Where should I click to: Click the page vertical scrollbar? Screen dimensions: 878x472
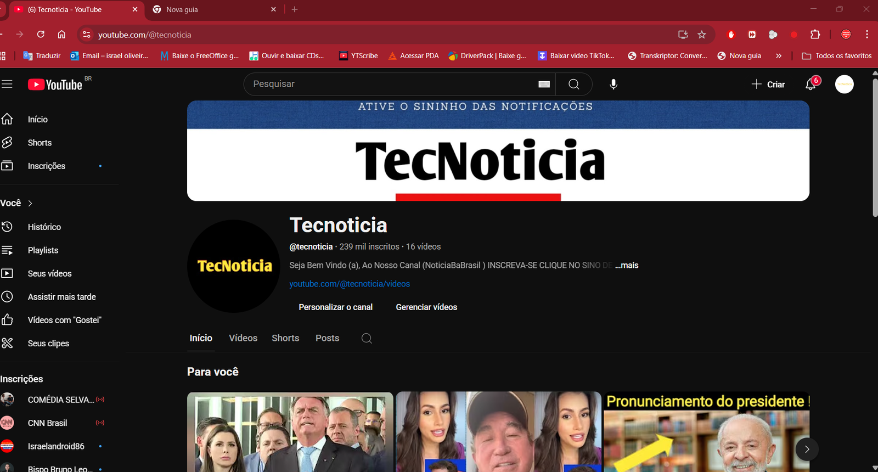click(875, 148)
